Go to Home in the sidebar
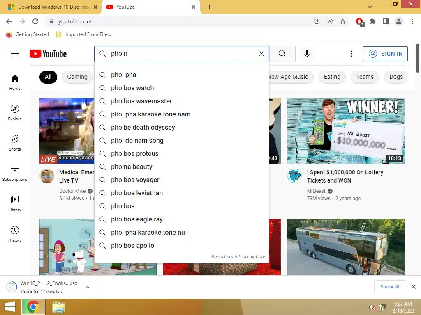Viewport: 421px width, 315px height. (15, 82)
